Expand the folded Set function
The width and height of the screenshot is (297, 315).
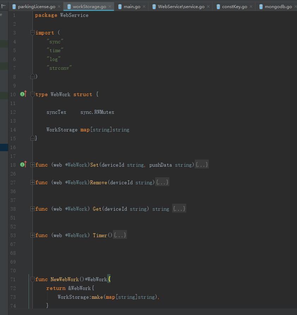click(x=32, y=165)
